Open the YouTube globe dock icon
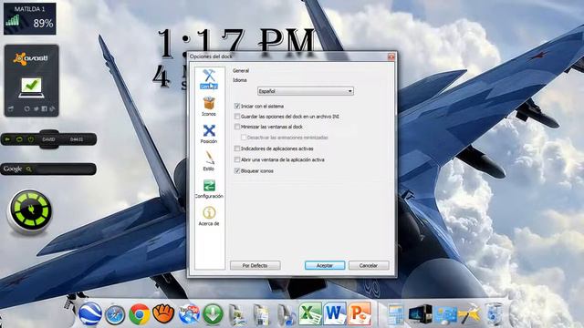This screenshot has width=584, height=328. click(x=189, y=313)
